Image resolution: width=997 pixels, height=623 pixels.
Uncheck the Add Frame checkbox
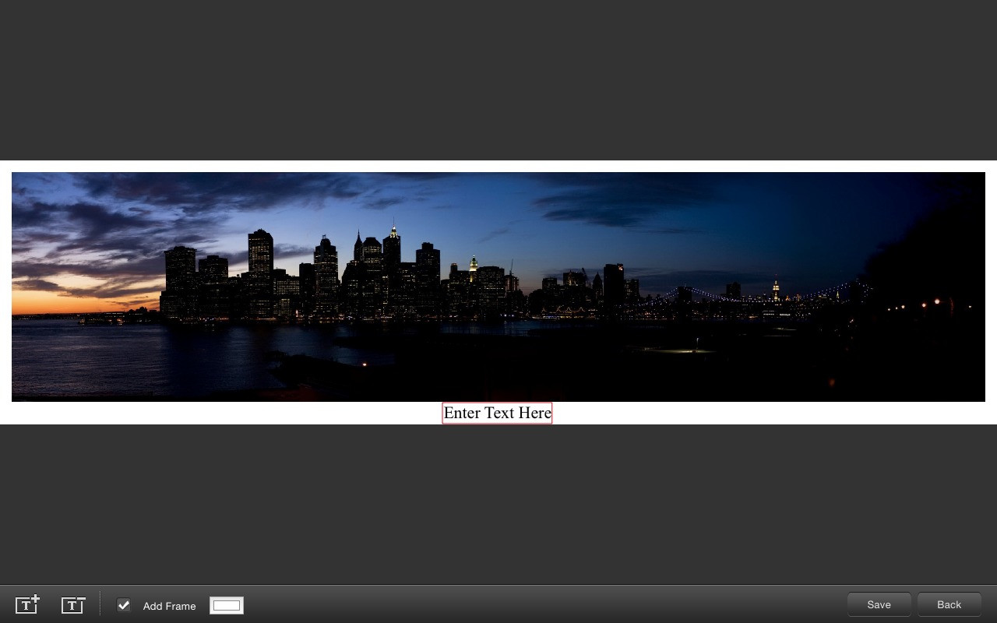124,605
